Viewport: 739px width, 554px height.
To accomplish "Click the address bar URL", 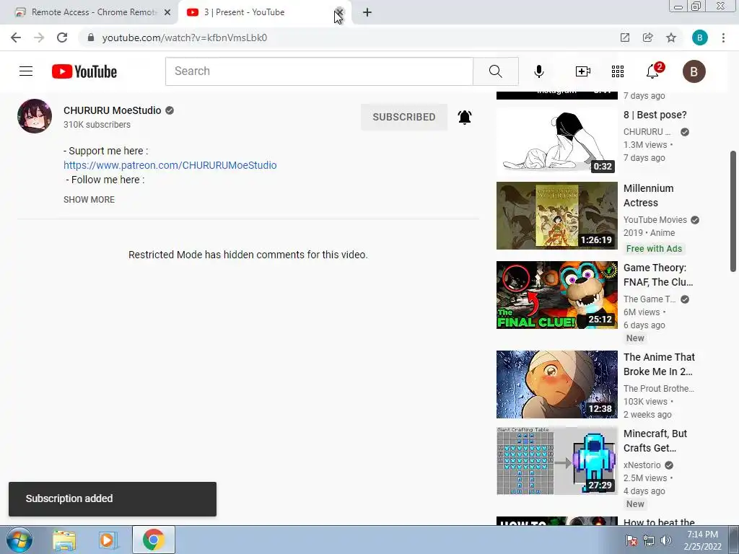I will pyautogui.click(x=184, y=38).
